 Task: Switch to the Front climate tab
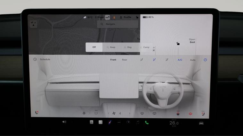113,60
